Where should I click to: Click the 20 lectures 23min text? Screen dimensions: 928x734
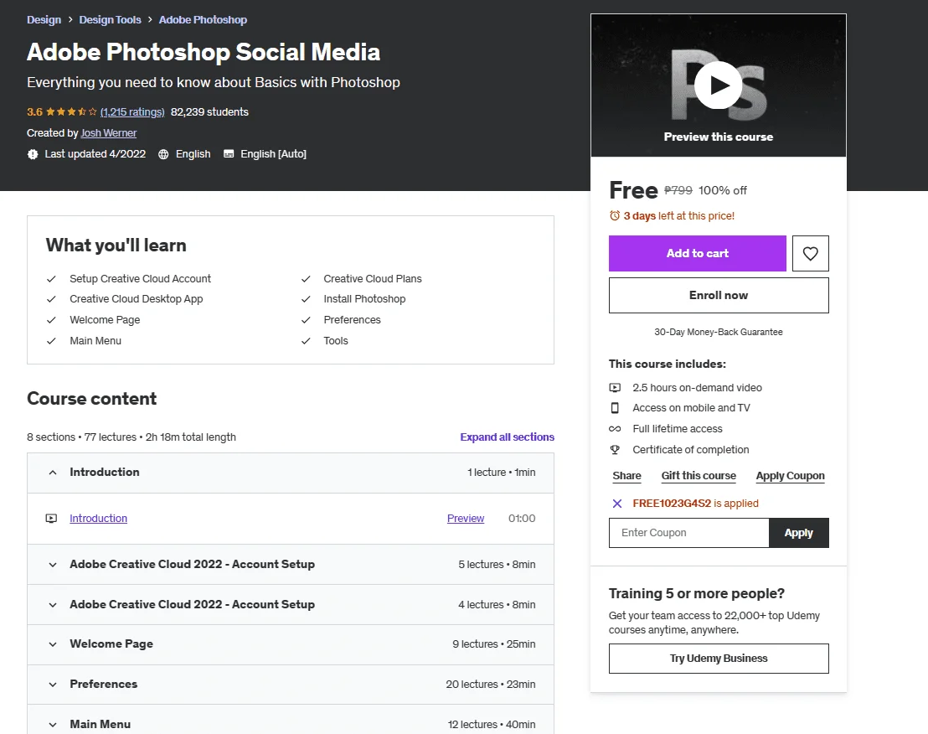pos(491,685)
